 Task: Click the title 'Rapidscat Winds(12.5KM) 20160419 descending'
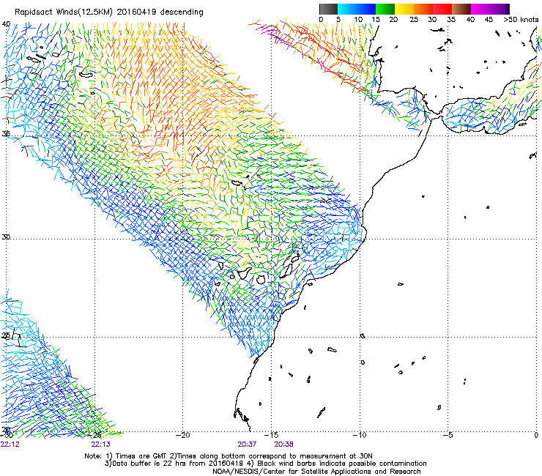(109, 12)
